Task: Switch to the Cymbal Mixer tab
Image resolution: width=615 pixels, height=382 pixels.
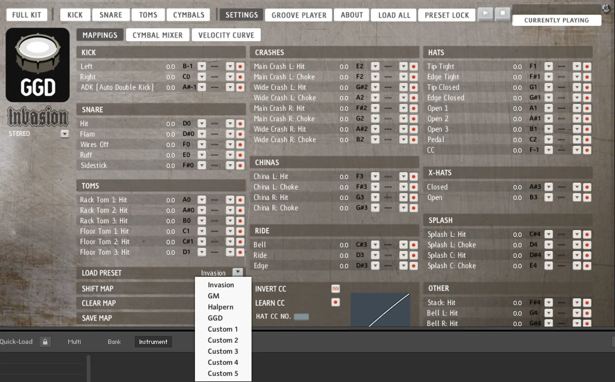Action: pos(158,35)
